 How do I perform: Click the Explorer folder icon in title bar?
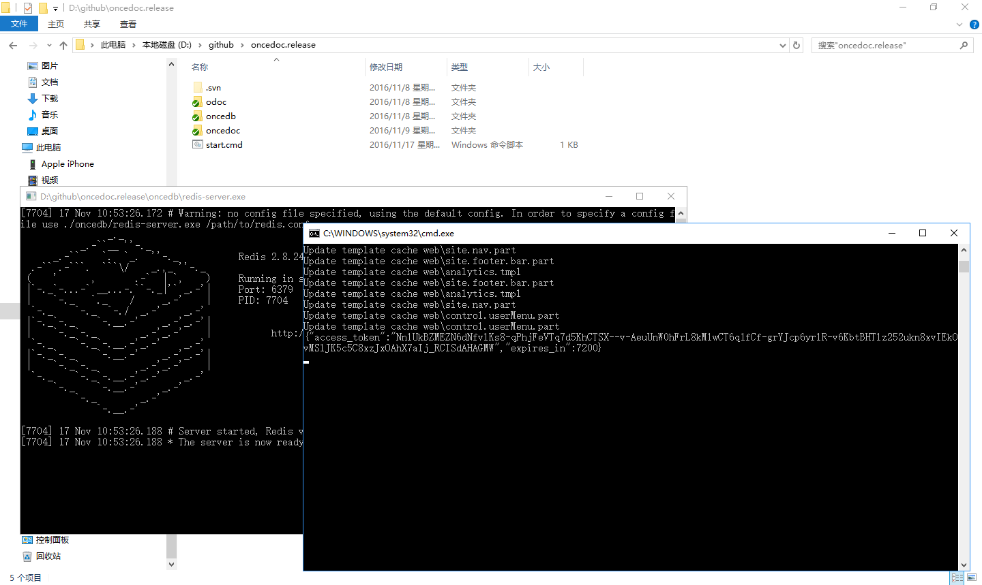[6, 8]
